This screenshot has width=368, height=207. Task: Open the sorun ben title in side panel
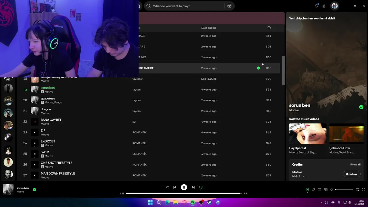pos(300,105)
